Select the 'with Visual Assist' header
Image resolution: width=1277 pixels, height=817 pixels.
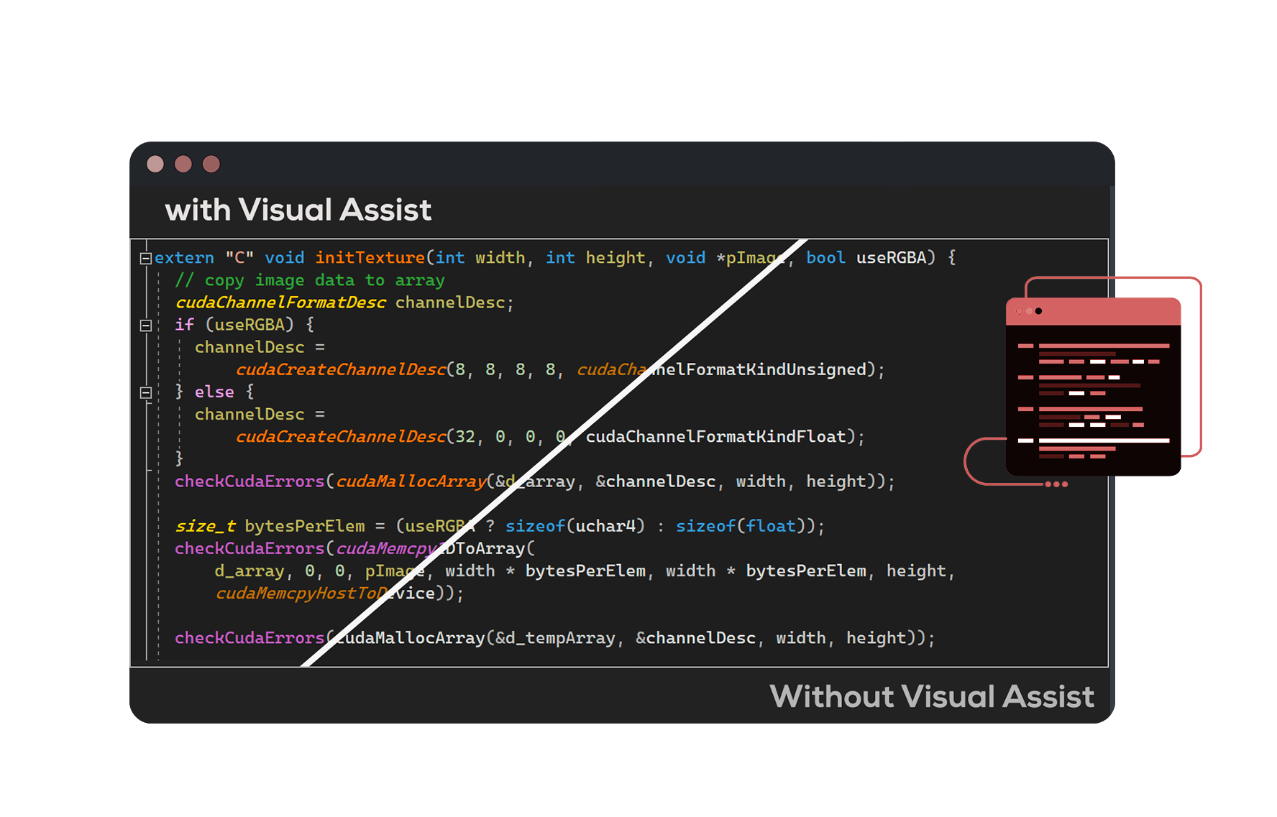(x=298, y=209)
